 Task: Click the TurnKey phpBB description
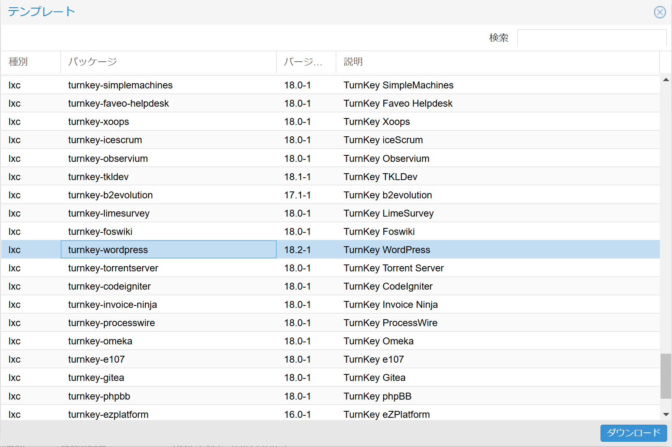point(378,396)
